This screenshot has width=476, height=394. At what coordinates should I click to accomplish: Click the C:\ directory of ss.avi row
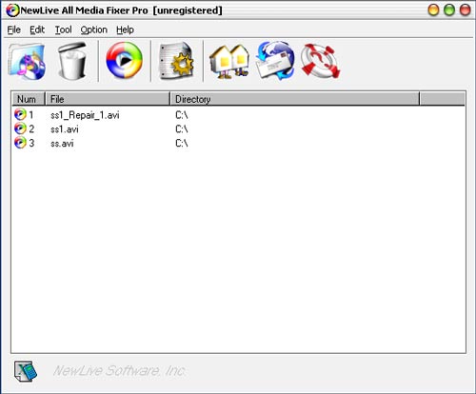182,144
